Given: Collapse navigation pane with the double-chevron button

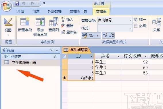Looking at the screenshot, I should click(x=57, y=50).
